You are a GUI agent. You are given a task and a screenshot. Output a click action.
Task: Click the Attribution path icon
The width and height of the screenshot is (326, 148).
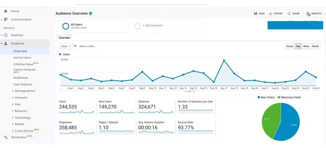coord(6,137)
